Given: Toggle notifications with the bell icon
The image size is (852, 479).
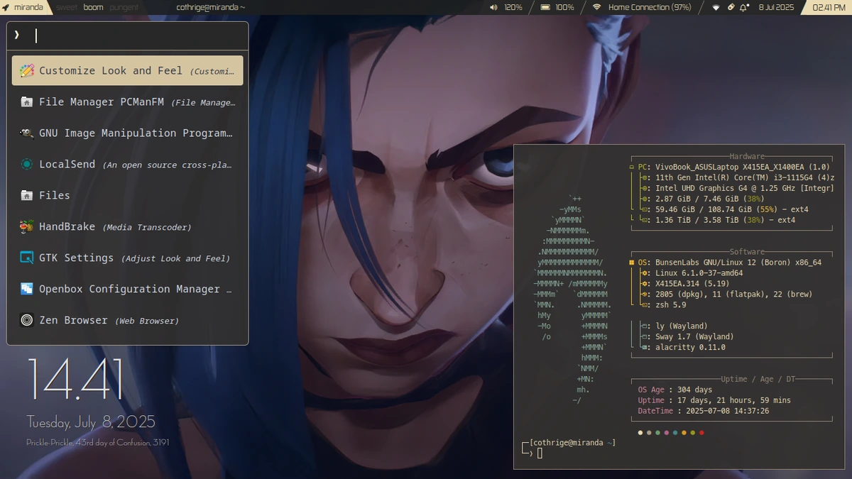Looking at the screenshot, I should [743, 8].
